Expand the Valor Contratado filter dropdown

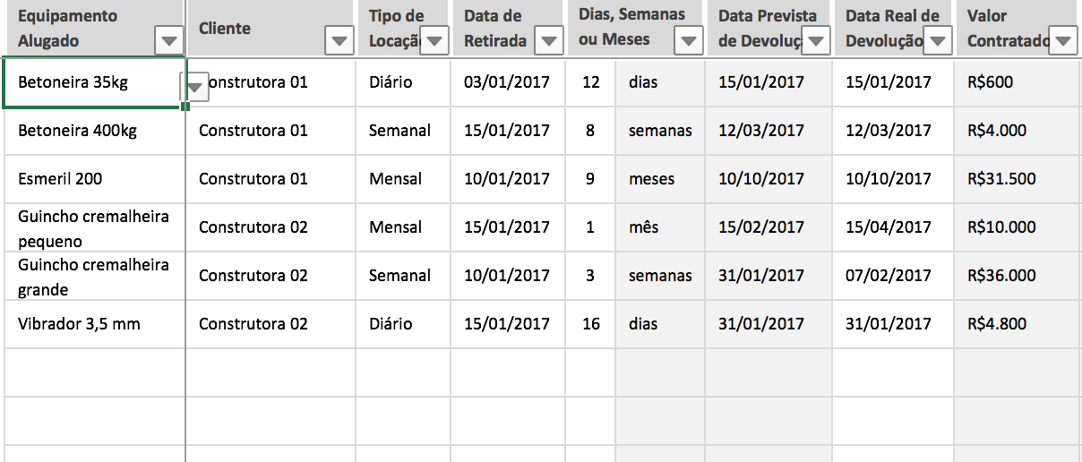pos(1062,40)
